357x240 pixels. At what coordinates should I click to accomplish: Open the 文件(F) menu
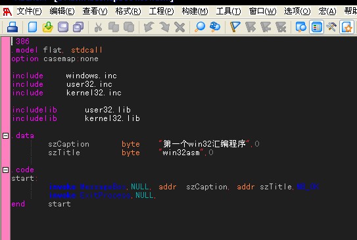29,11
